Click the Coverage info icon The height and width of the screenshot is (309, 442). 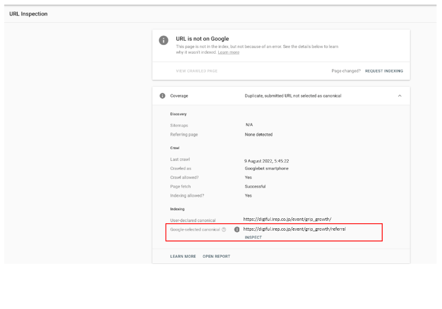[x=163, y=96]
